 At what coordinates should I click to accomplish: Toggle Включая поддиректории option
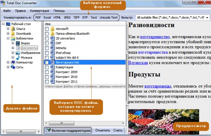68,130
